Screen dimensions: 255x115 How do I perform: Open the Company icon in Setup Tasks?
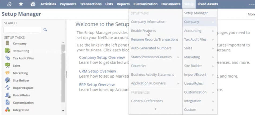[8, 43]
